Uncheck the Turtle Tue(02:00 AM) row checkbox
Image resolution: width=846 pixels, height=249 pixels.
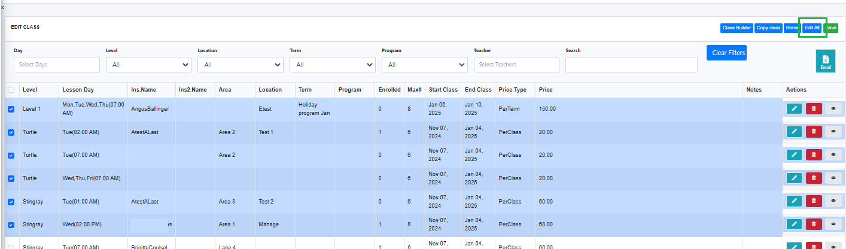(x=11, y=132)
